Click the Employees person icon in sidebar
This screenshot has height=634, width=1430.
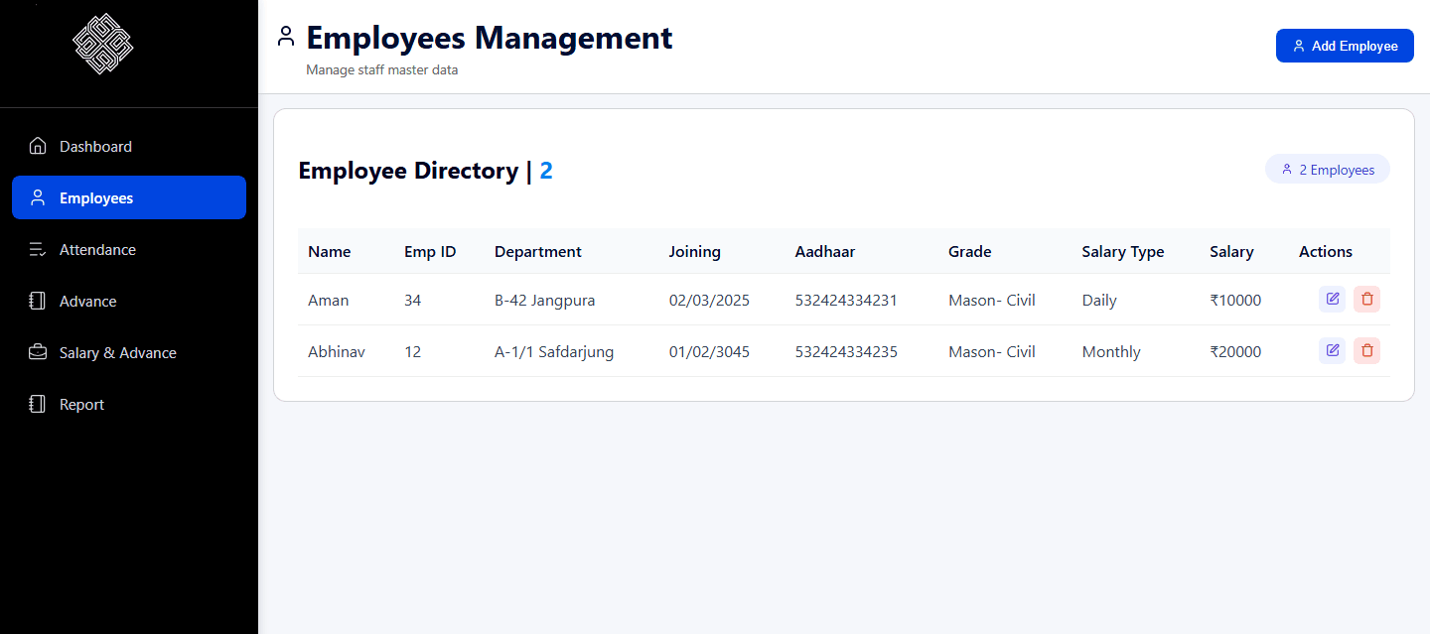coord(37,197)
